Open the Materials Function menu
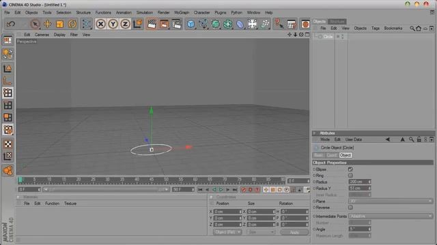This screenshot has width=437, height=245. 52,203
